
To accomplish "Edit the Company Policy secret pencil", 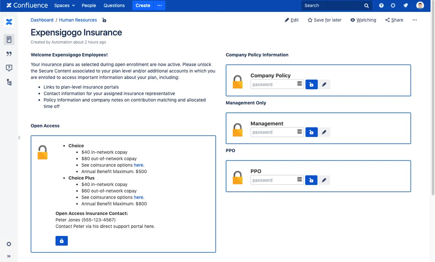I will pos(324,84).
